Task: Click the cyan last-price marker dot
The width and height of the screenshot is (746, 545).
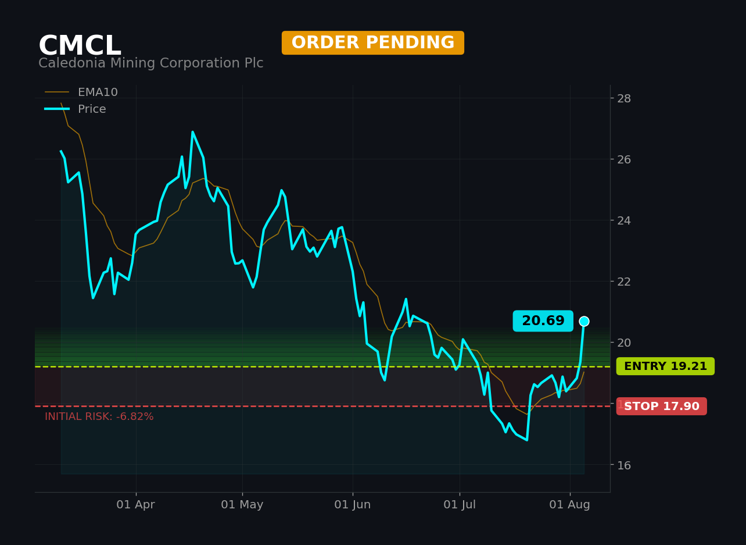Action: tap(584, 321)
